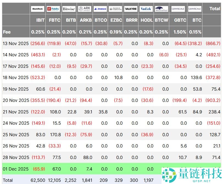
Task: Select the IBIT column header
Action: point(40,20)
